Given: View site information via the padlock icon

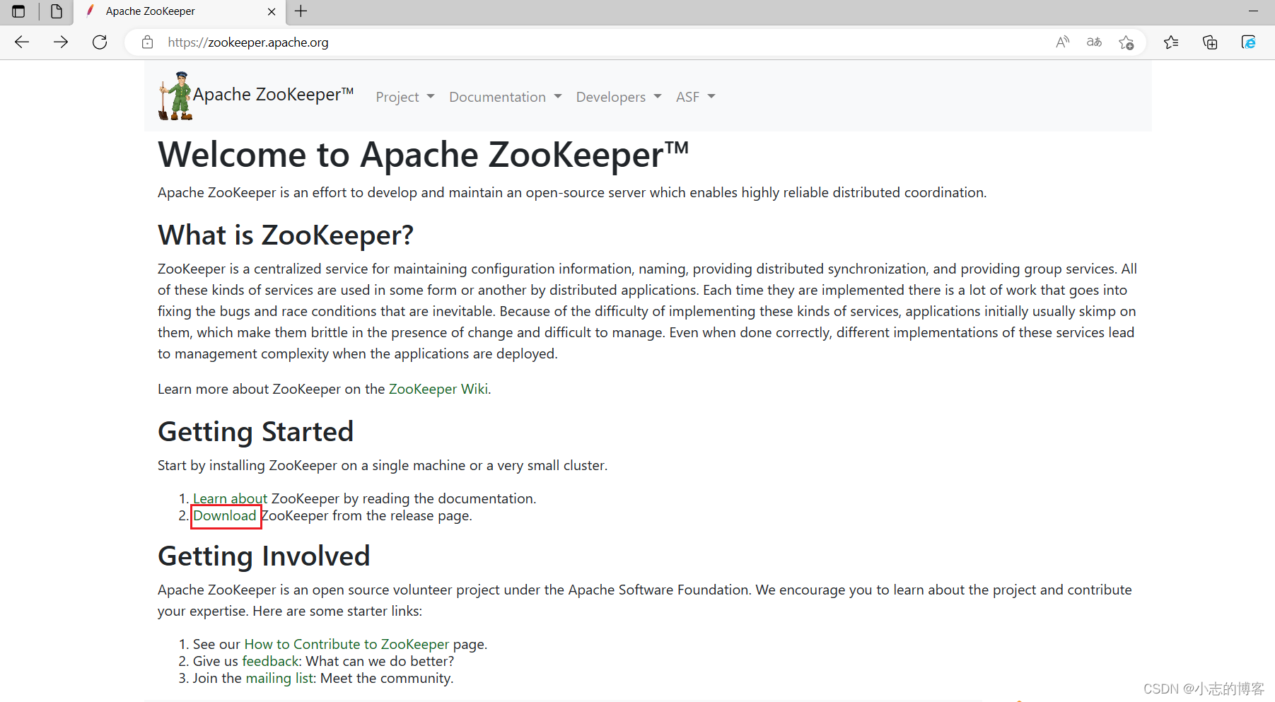Looking at the screenshot, I should point(147,42).
